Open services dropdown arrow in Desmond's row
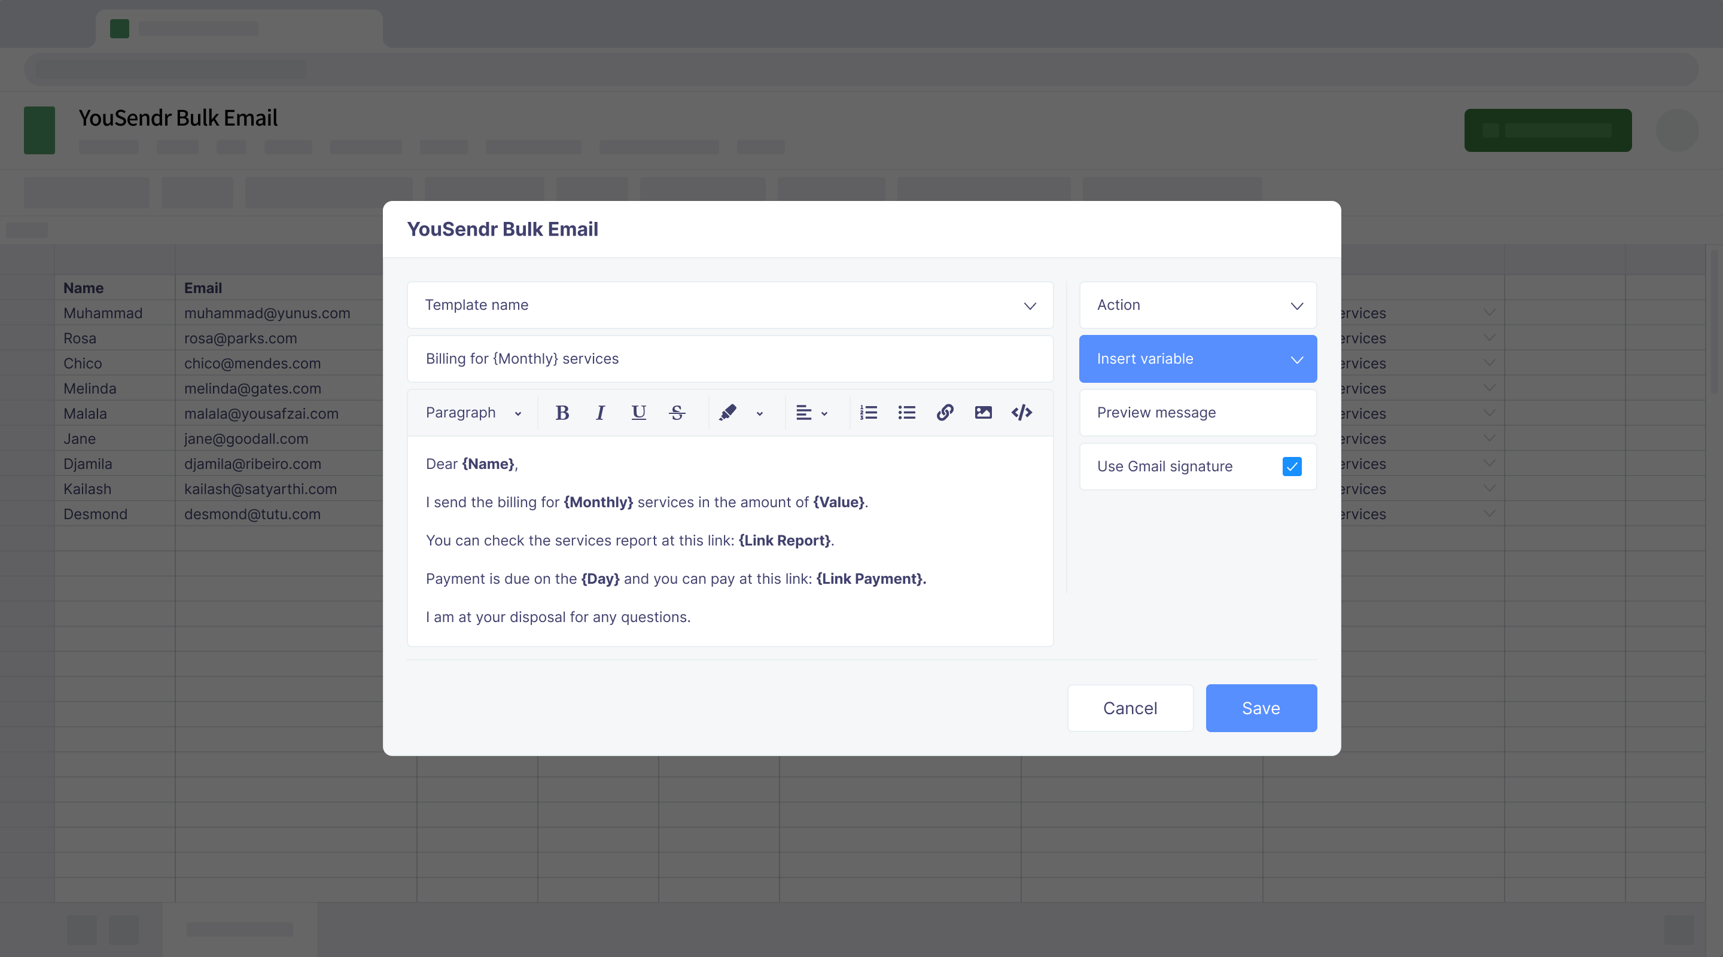Image resolution: width=1723 pixels, height=957 pixels. tap(1489, 514)
